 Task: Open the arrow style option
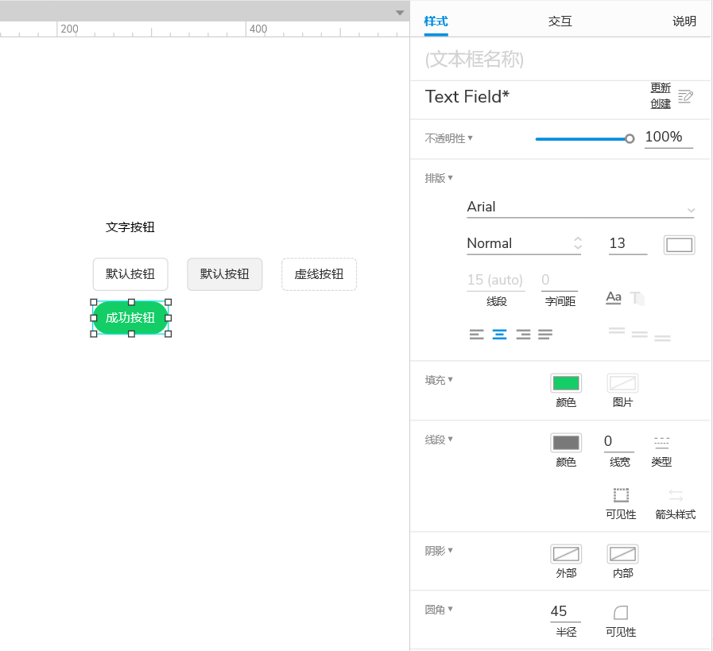(675, 495)
